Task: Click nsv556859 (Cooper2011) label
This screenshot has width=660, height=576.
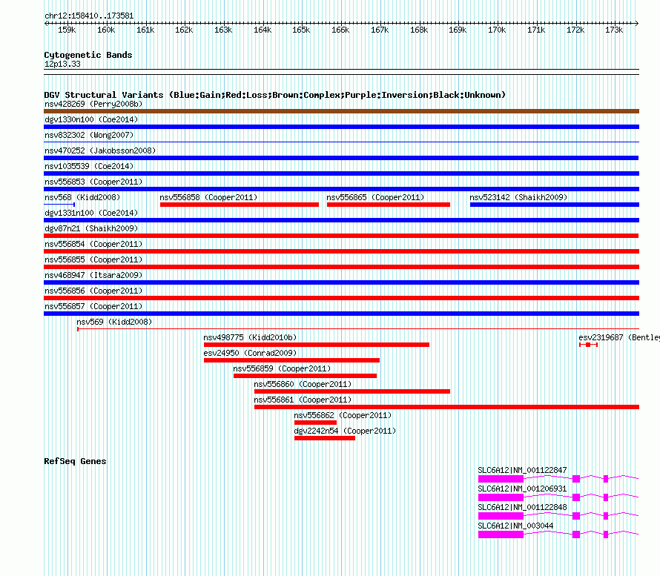Action: (x=282, y=368)
